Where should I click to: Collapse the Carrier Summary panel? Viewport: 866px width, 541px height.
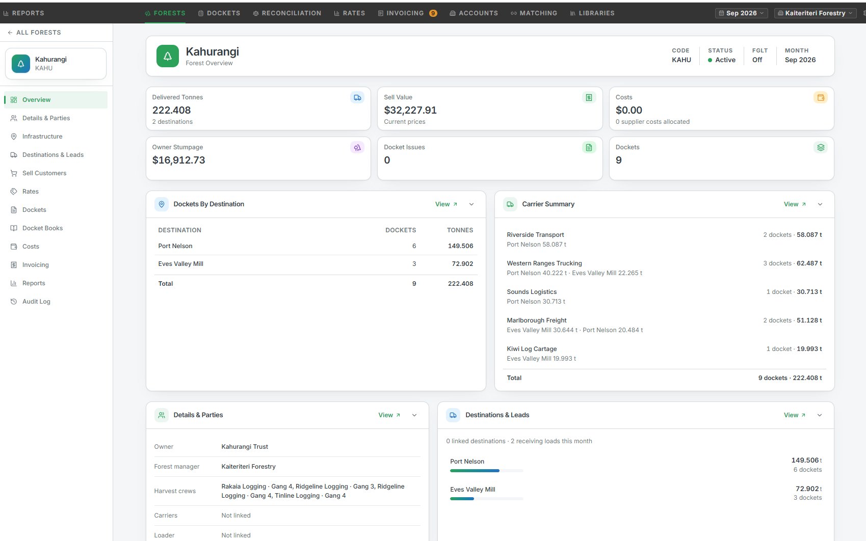coord(820,204)
